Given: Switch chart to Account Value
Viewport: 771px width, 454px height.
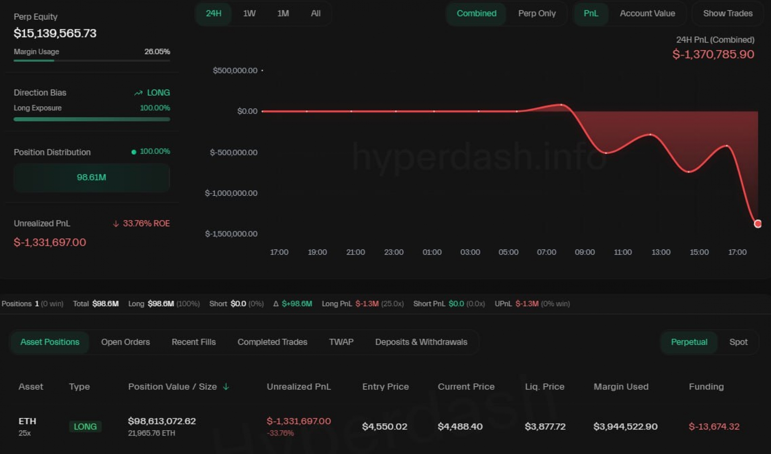Looking at the screenshot, I should (x=647, y=13).
